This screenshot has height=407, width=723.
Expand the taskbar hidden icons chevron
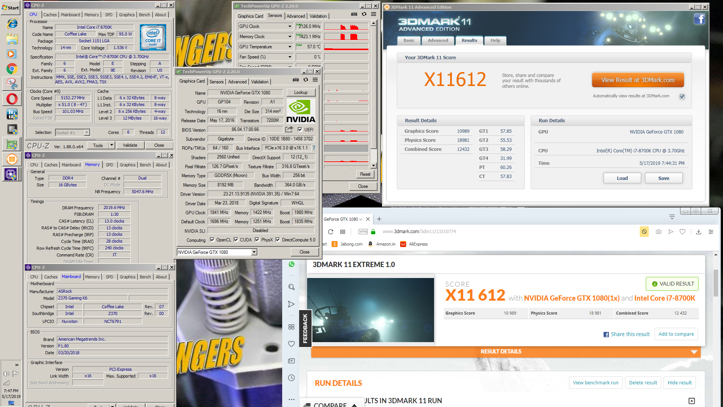[x=17, y=365]
